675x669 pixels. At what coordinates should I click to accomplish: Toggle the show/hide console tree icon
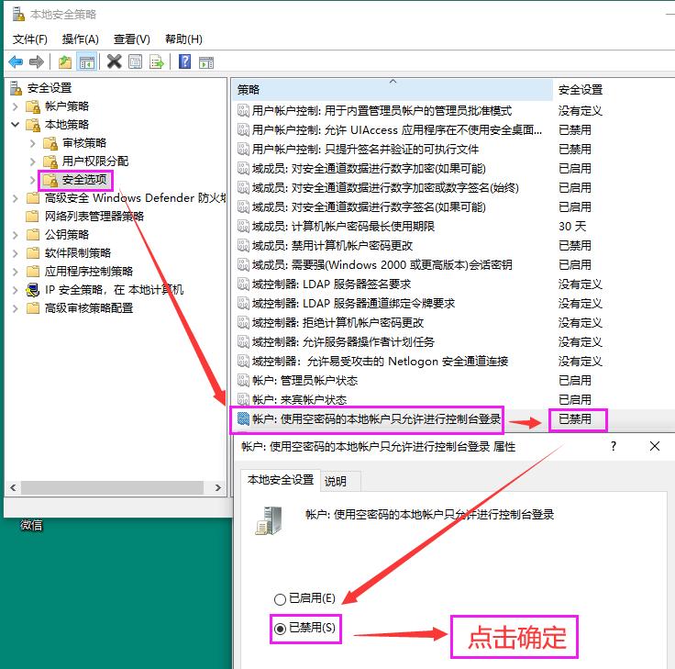[x=87, y=61]
